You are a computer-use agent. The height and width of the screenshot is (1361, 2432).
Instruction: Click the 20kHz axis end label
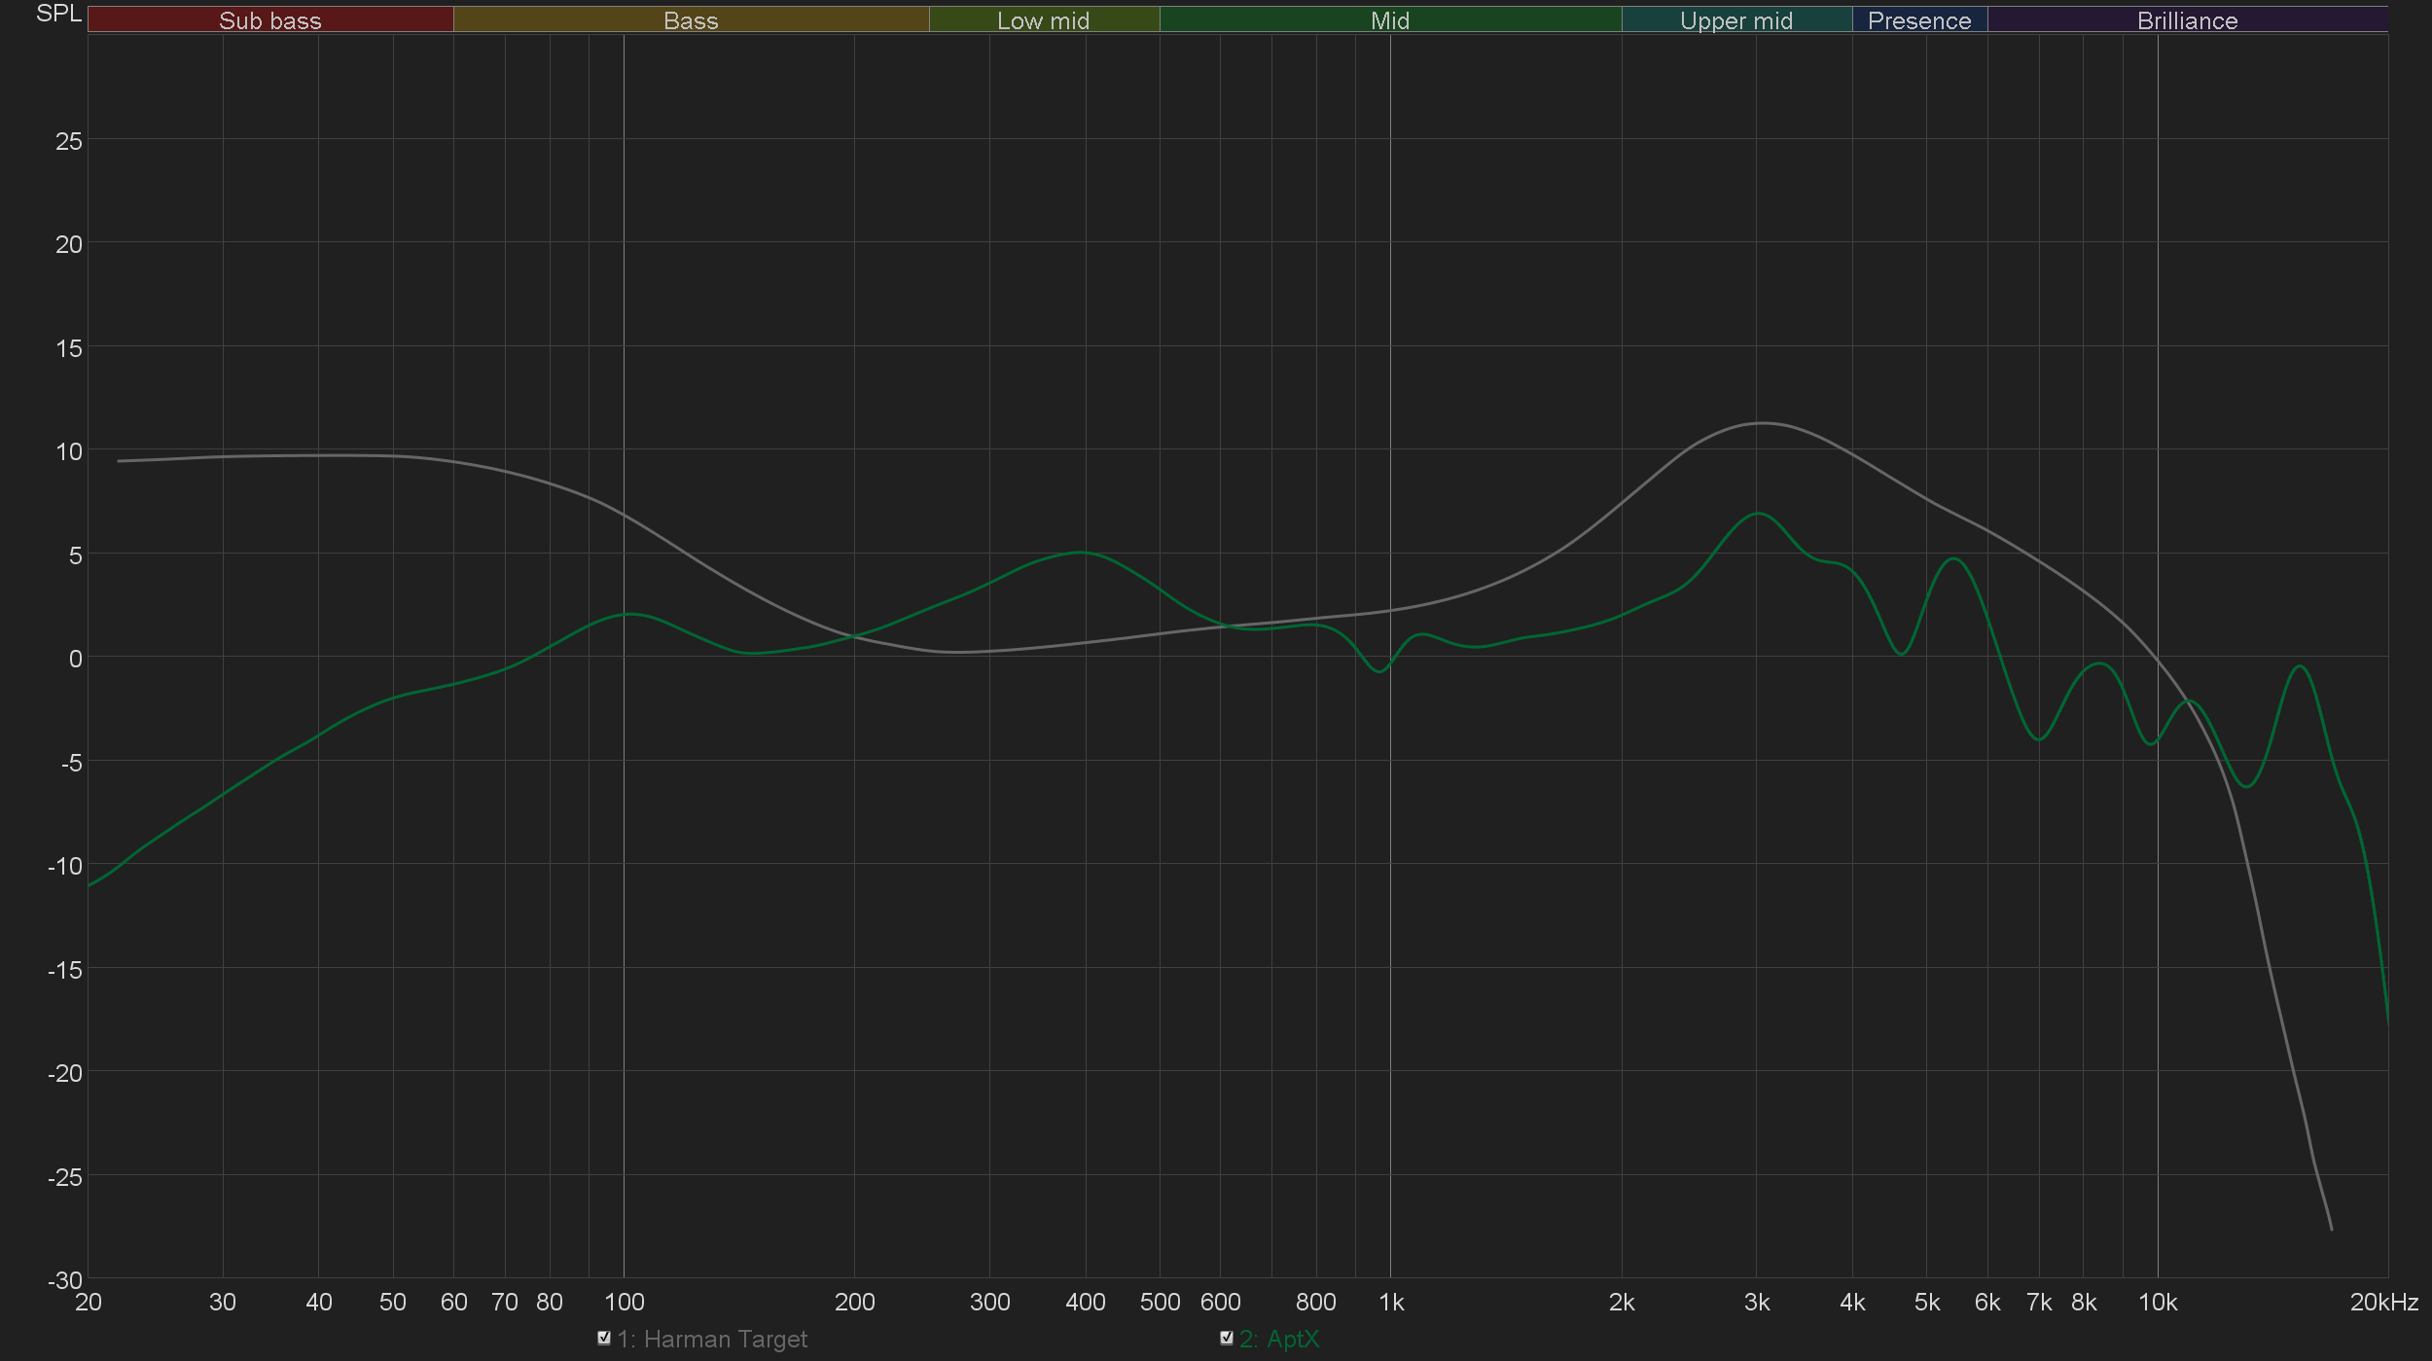(x=2383, y=1303)
